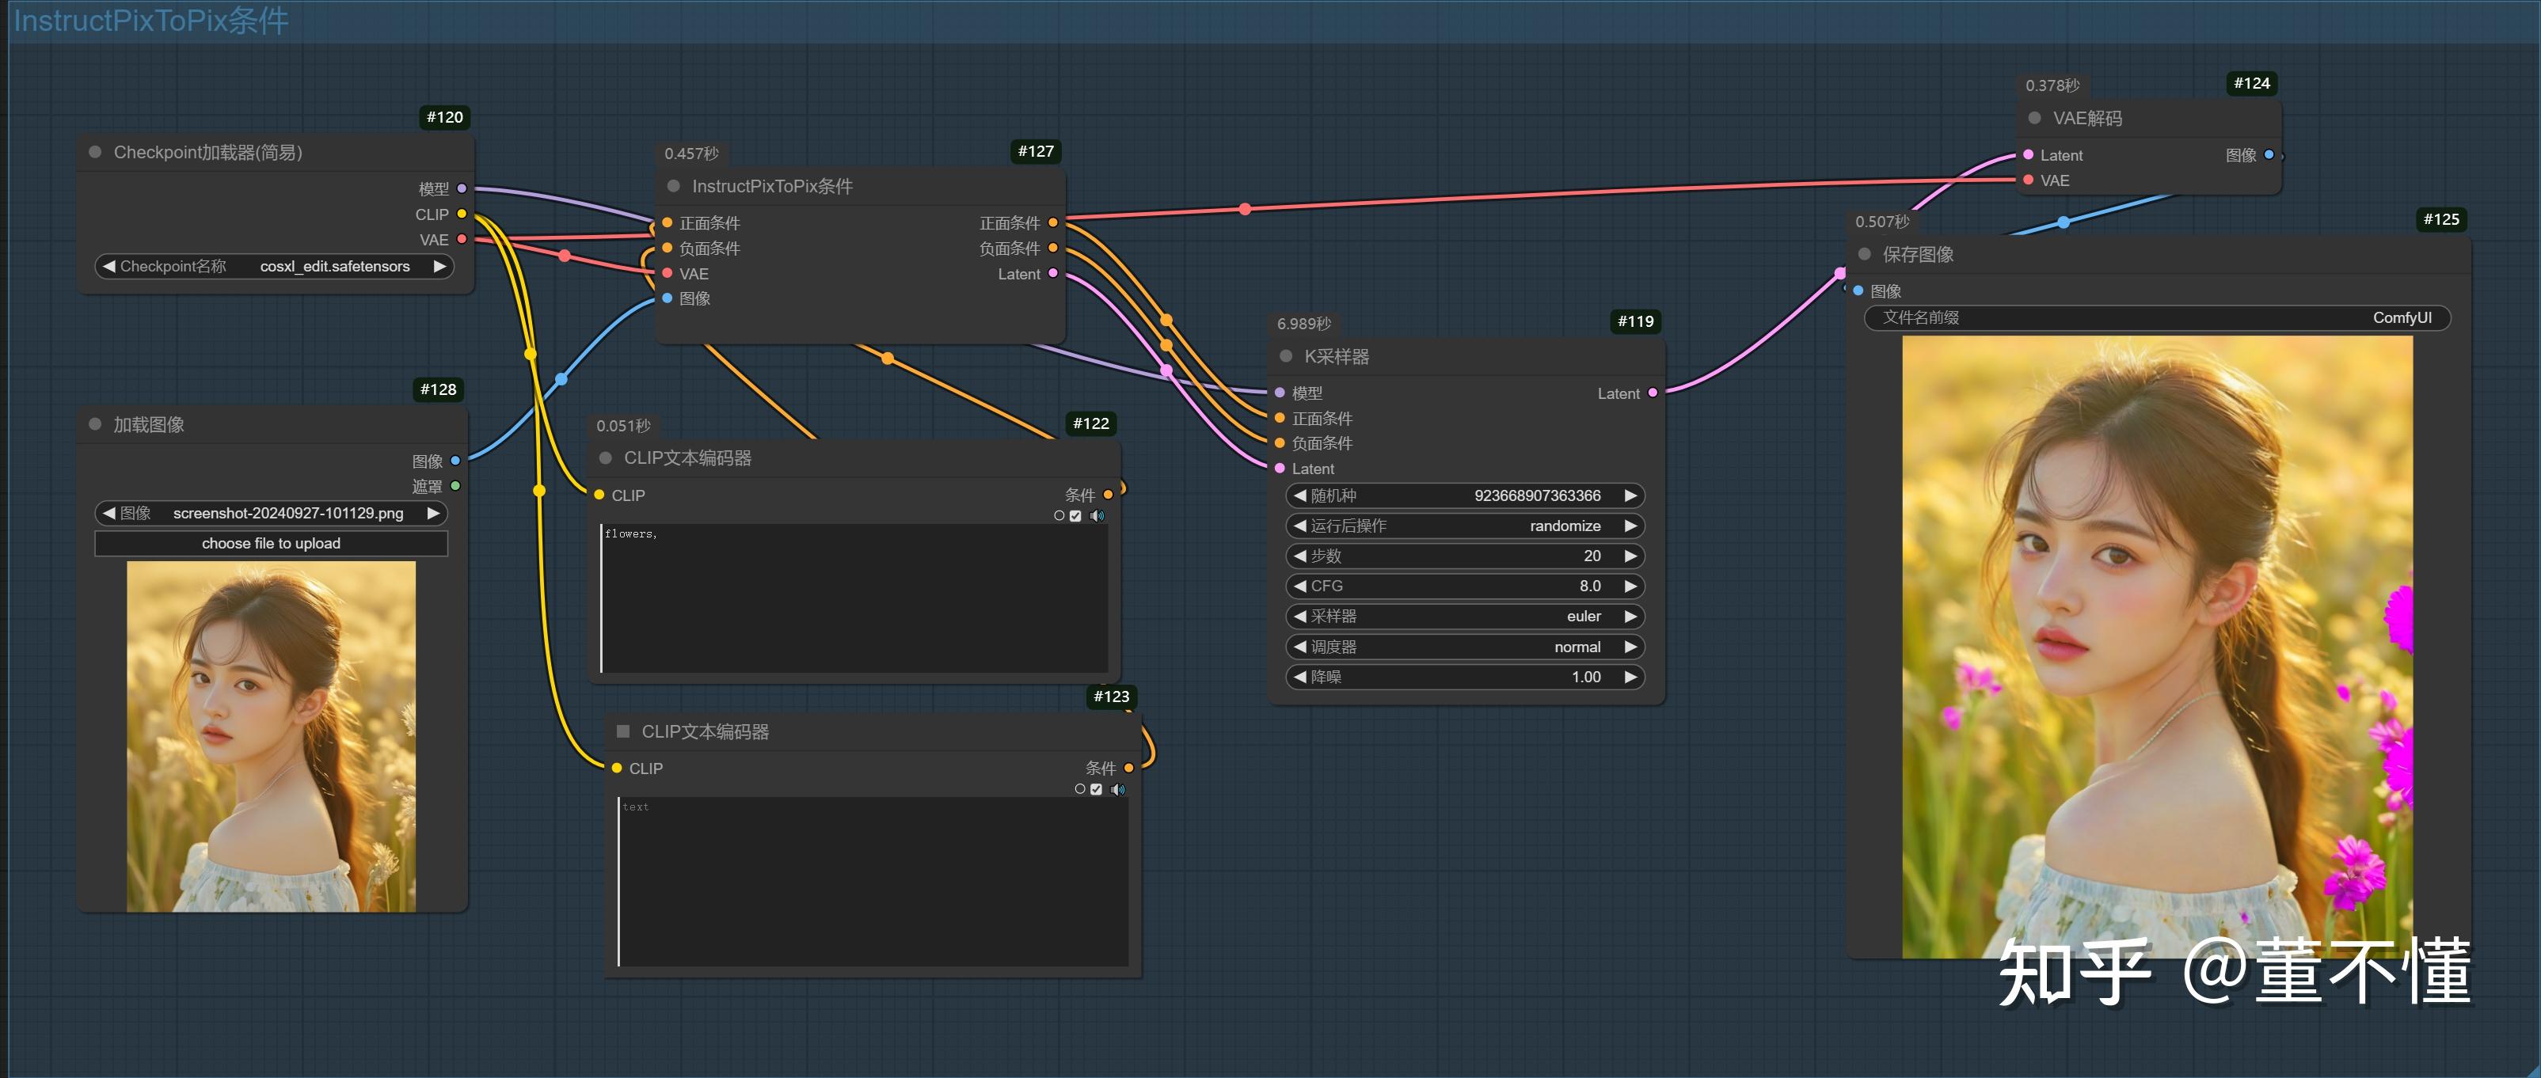Select radio circle in flowers text encoder
The width and height of the screenshot is (2541, 1078).
[x=1059, y=516]
